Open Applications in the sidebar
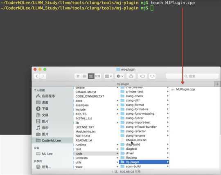The height and width of the screenshot is (175, 221). point(48,96)
